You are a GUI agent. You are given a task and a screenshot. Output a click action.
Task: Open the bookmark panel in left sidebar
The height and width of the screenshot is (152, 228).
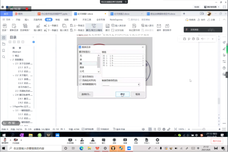pyautogui.click(x=4, y=50)
